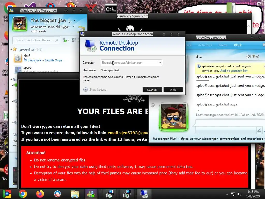Open the add contact dropdown arrow
This screenshot has width=265, height=199.
pyautogui.click(x=69, y=40)
